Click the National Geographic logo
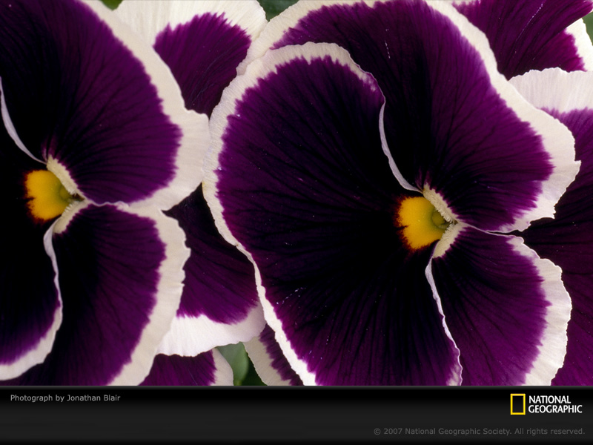The height and width of the screenshot is (445, 593). coord(546,404)
